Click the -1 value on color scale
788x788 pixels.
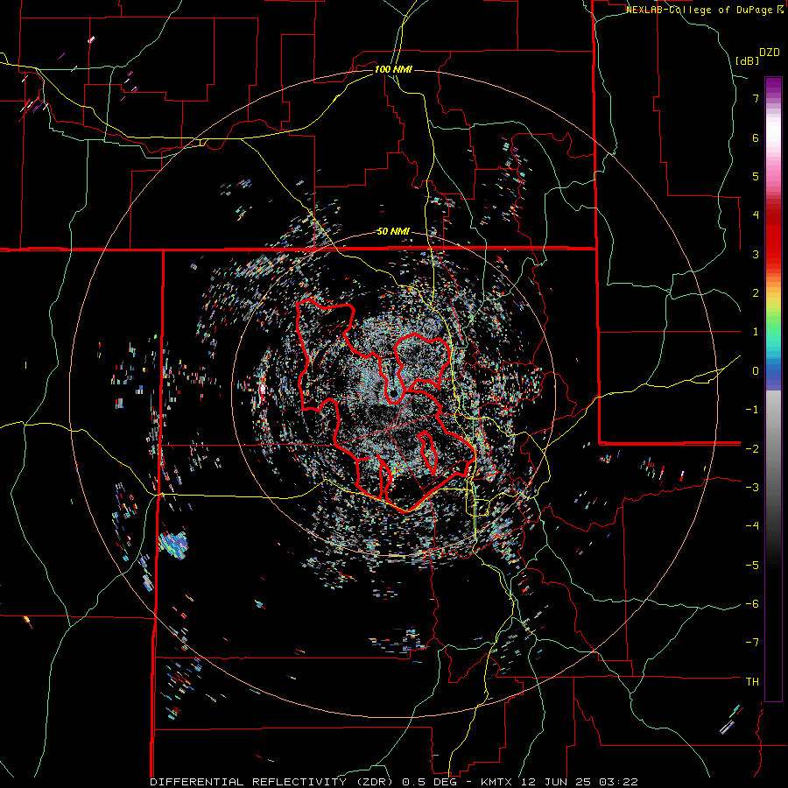752,410
